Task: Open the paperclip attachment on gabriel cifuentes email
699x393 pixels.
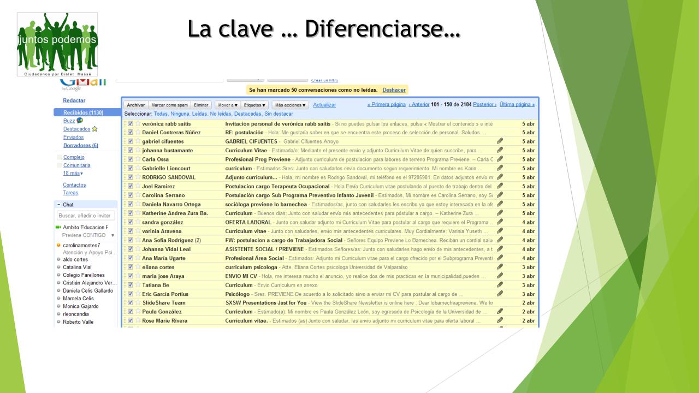Action: point(500,142)
